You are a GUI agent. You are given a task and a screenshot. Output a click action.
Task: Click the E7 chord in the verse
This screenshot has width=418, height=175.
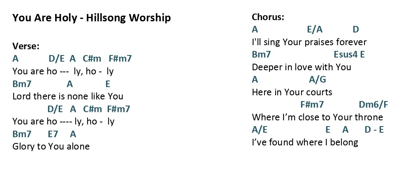click(53, 134)
